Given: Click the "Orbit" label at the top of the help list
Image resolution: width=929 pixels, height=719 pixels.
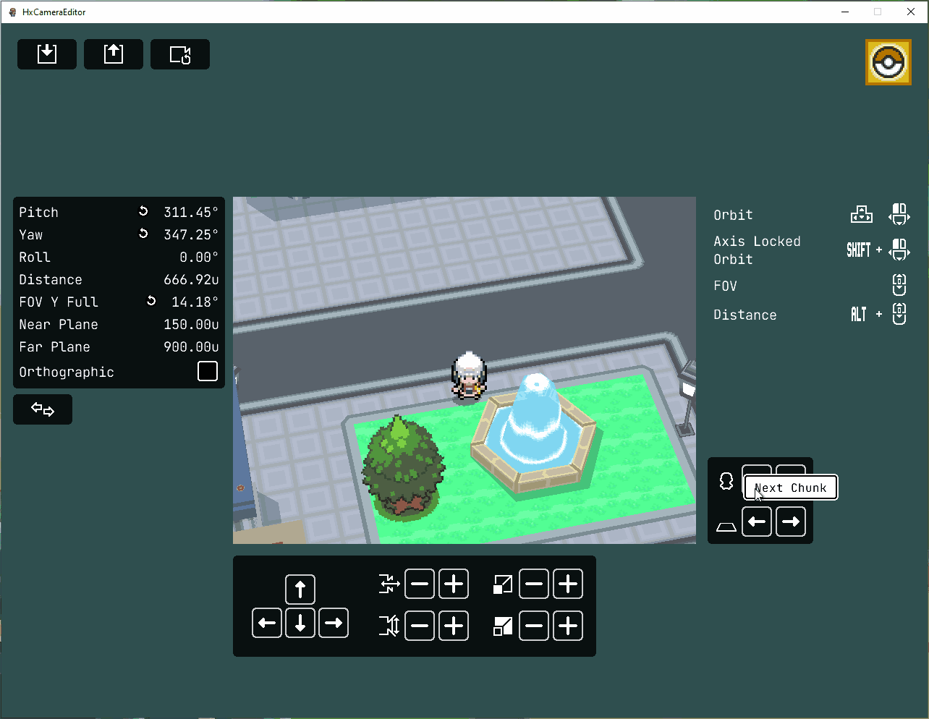Looking at the screenshot, I should point(734,215).
